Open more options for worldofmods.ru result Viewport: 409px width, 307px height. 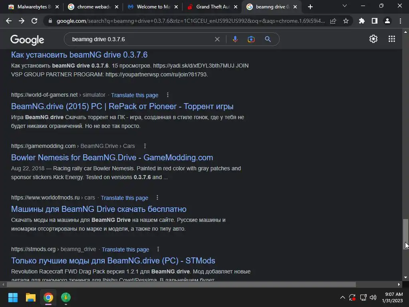pyautogui.click(x=157, y=197)
